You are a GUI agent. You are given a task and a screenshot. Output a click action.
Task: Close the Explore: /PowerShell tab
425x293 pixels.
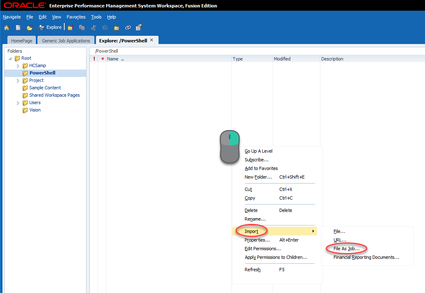point(152,40)
